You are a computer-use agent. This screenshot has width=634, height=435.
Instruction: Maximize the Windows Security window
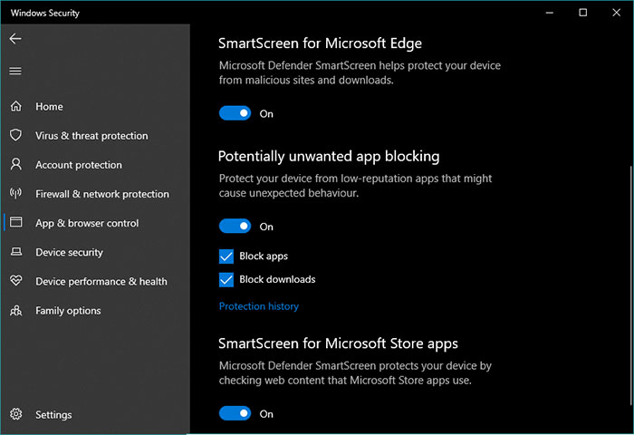582,13
